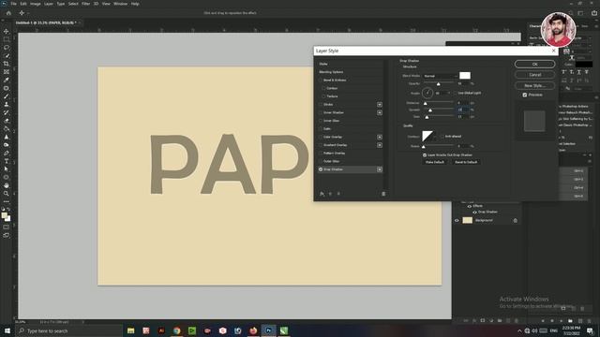This screenshot has height=337, width=600.
Task: Enable the Color Overlay effect checkbox
Action: point(321,137)
